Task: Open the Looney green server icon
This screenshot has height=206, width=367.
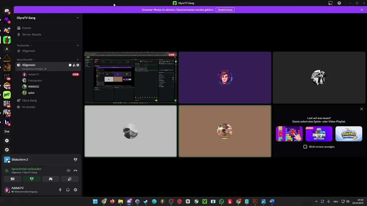Action: pyautogui.click(x=7, y=95)
